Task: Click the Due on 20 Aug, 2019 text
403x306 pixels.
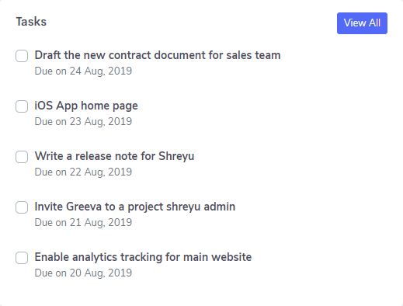Action: point(83,273)
